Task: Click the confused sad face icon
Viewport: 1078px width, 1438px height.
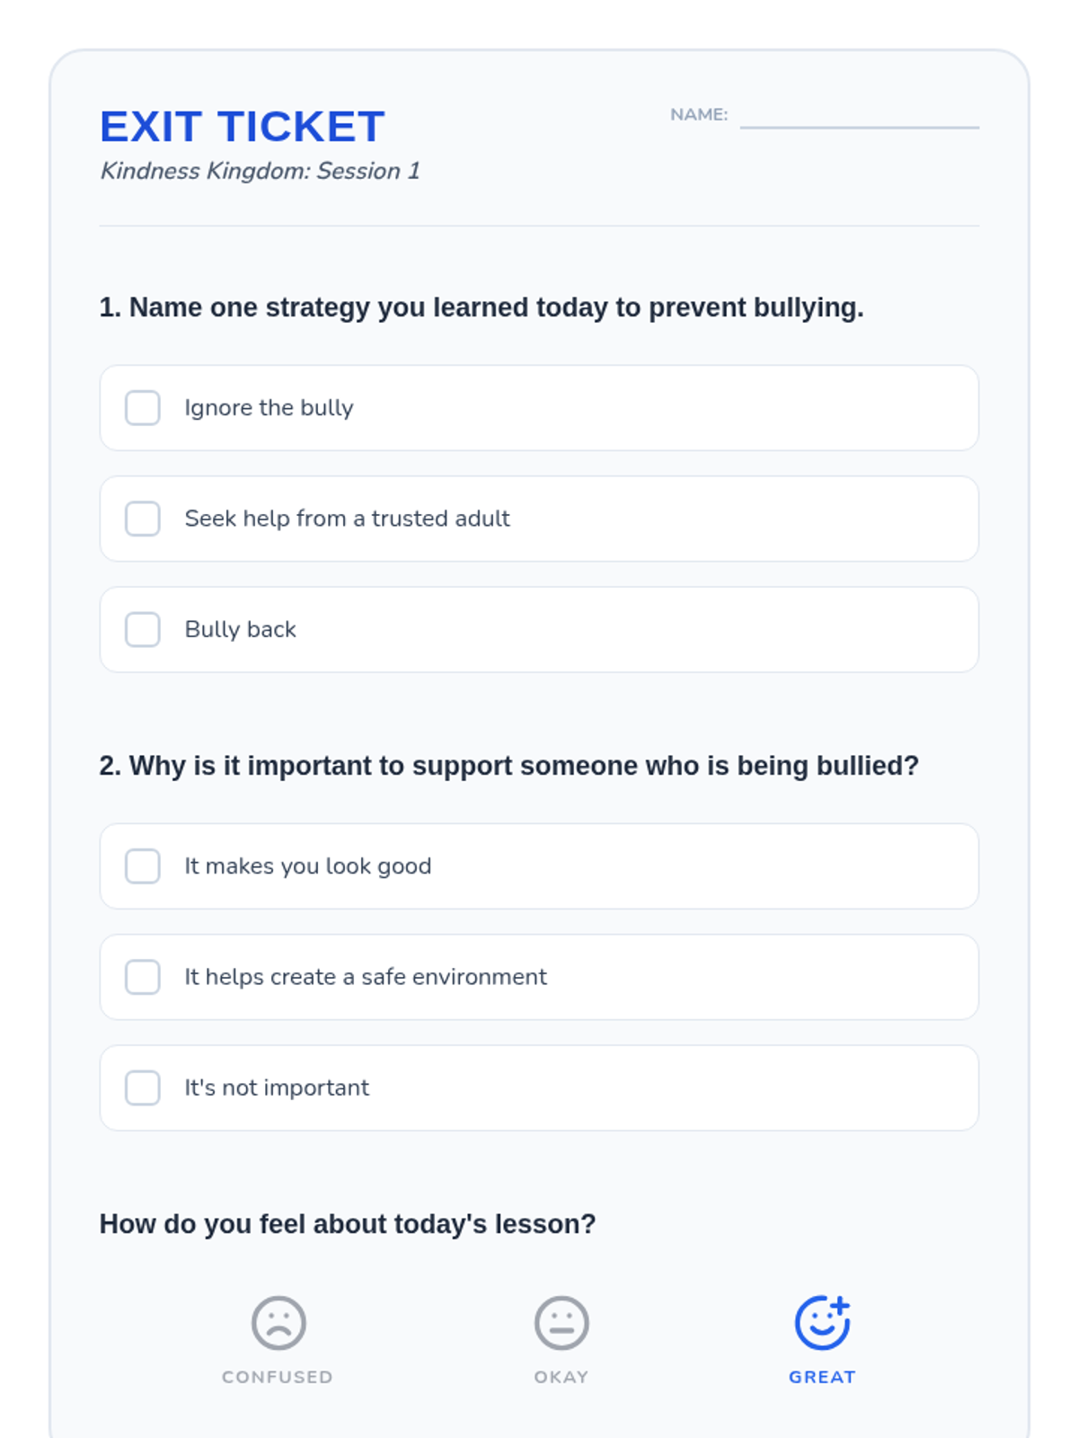Action: click(x=278, y=1322)
